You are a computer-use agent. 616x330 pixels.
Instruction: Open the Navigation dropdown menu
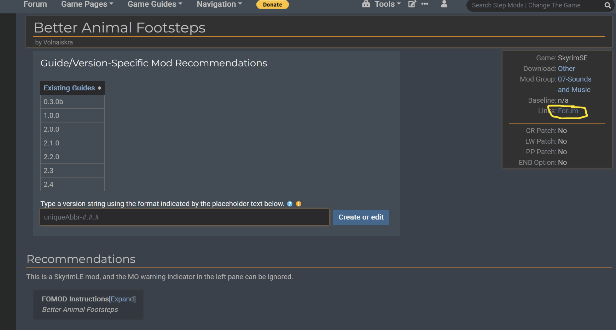[x=219, y=4]
